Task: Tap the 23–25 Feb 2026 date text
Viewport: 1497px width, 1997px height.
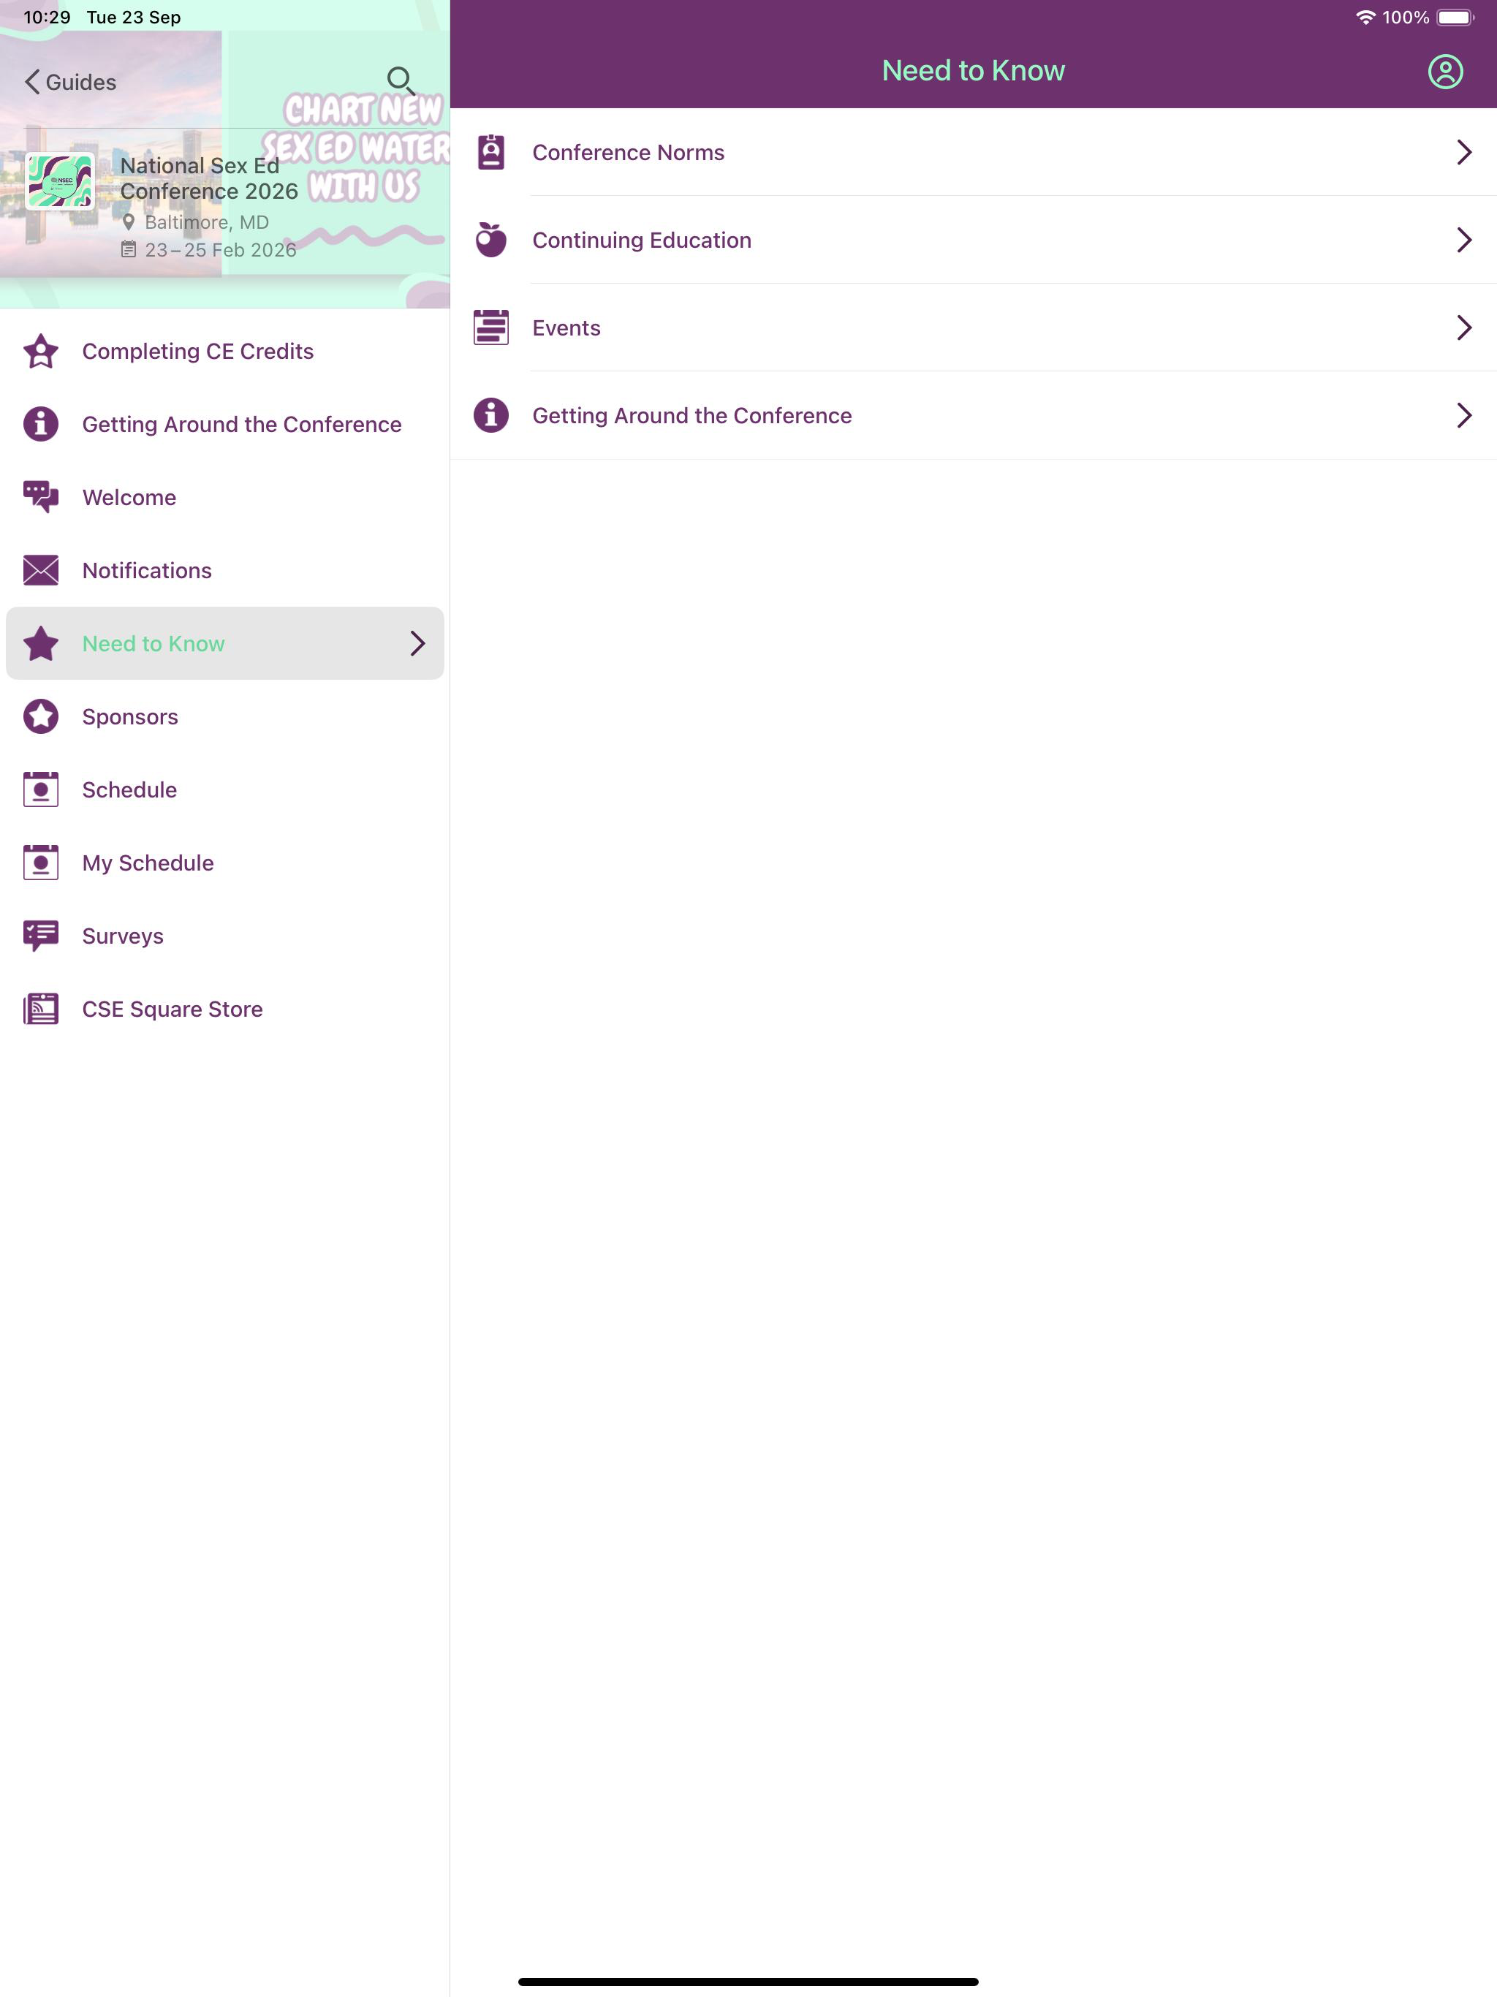Action: pos(220,250)
